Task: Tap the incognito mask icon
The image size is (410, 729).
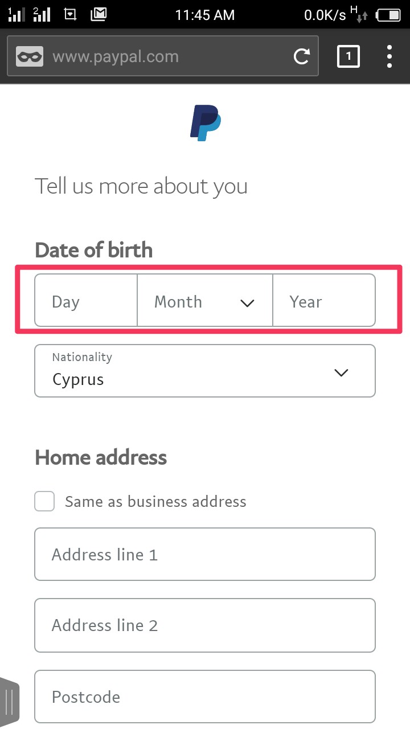Action: tap(30, 56)
